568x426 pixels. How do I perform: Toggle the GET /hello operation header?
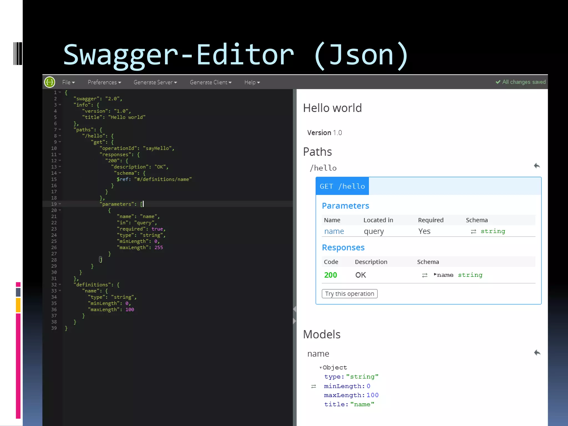tap(342, 186)
